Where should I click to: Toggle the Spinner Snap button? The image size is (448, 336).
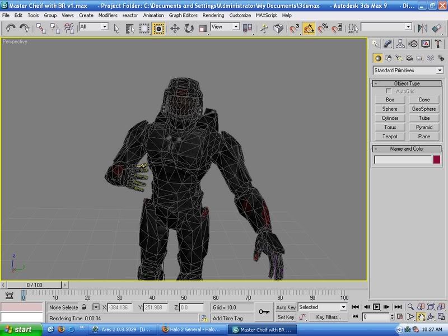(337, 29)
